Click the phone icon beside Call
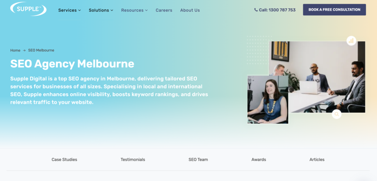 click(256, 10)
